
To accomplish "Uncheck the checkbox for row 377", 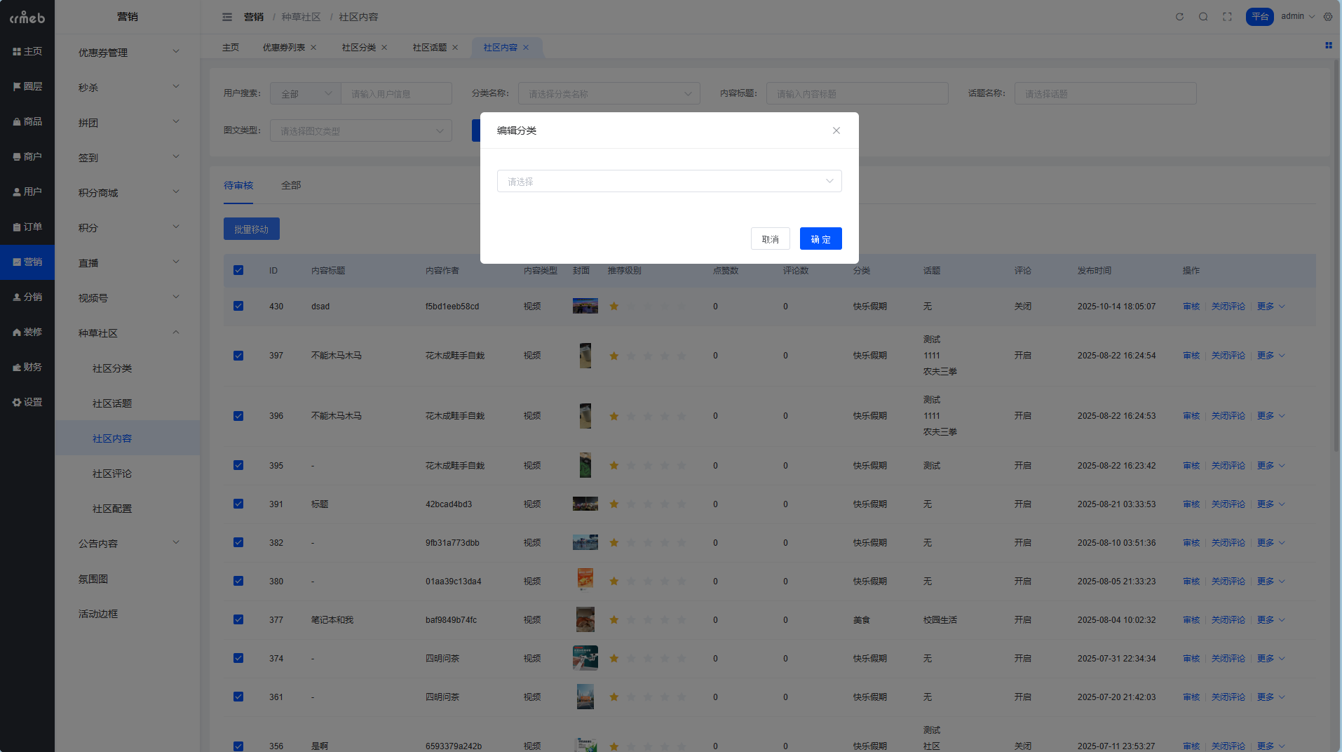I will pyautogui.click(x=238, y=619).
